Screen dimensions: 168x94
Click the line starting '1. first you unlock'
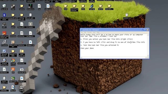click(107, 39)
